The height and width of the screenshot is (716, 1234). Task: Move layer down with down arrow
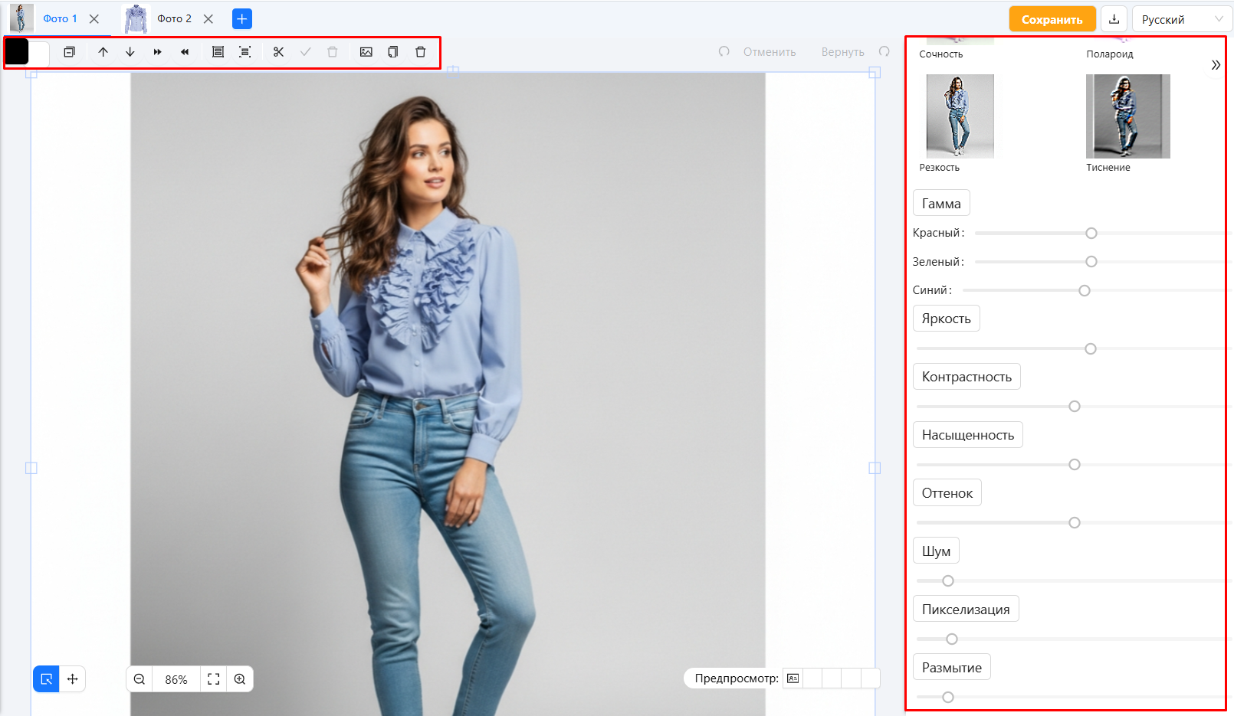click(x=130, y=52)
